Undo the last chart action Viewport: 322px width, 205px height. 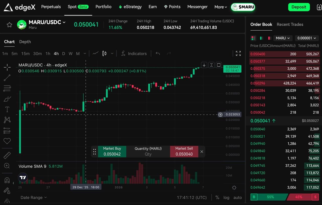[x=158, y=53]
